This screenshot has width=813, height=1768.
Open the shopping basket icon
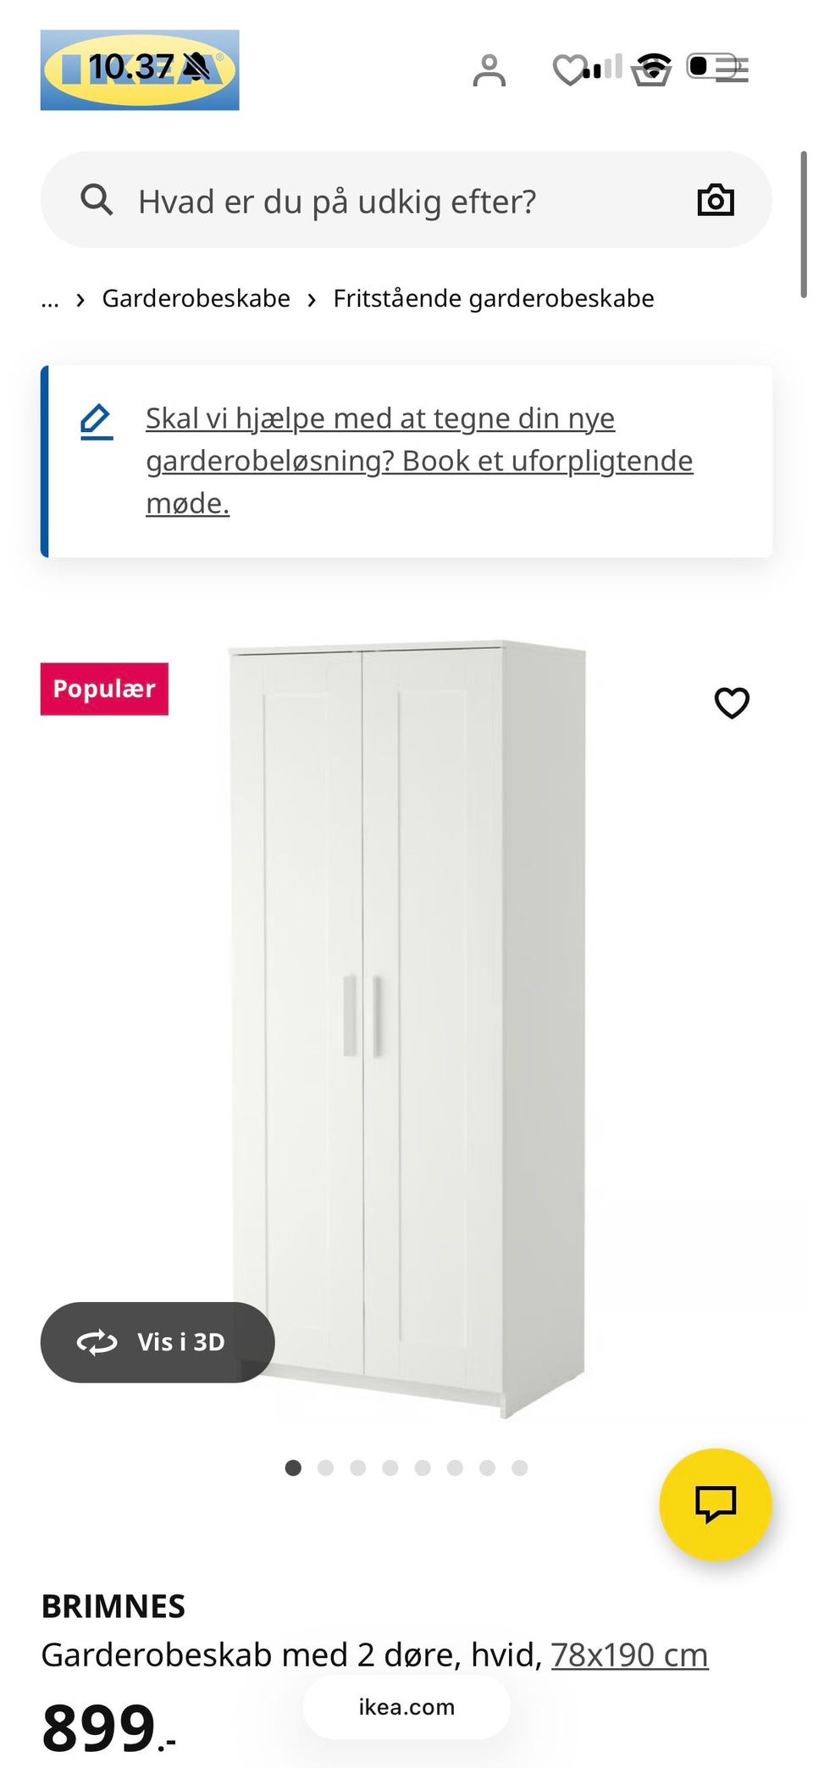[652, 70]
